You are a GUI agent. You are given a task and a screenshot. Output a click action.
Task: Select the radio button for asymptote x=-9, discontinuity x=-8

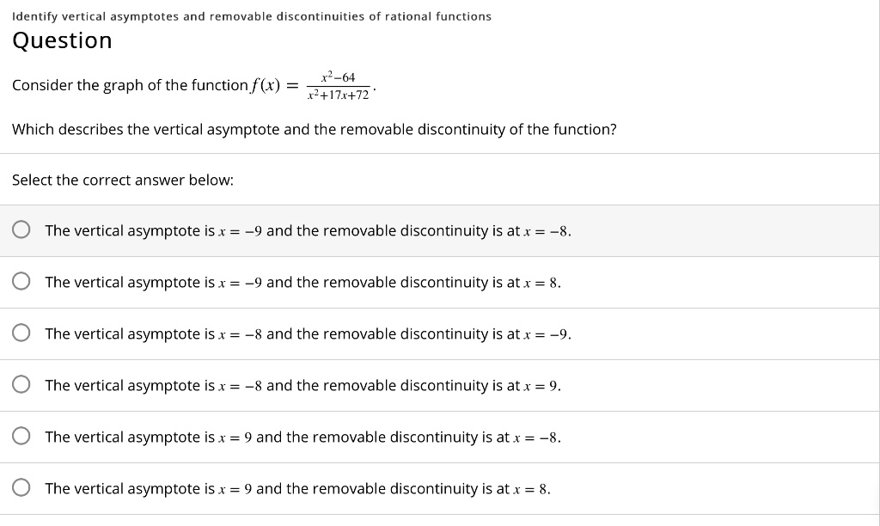21,229
